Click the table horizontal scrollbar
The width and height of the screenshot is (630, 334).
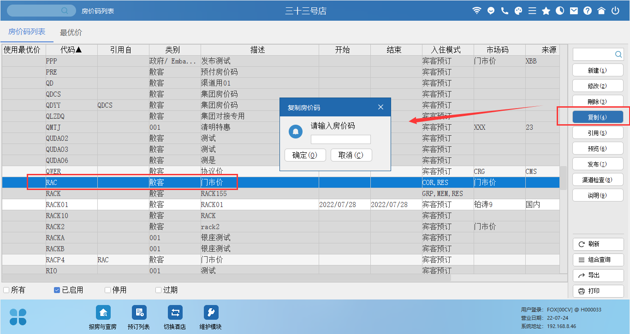tap(226, 278)
